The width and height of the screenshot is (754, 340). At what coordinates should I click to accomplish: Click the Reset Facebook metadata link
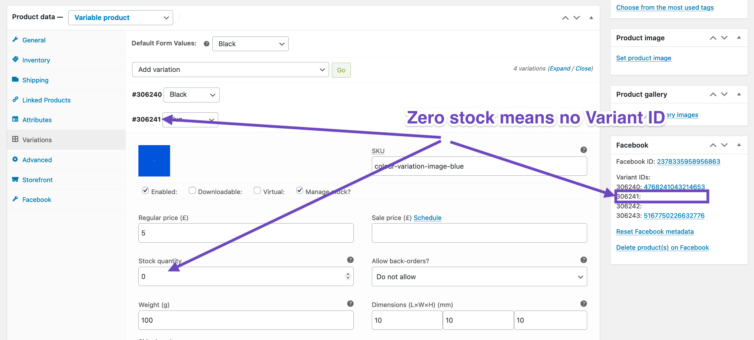[x=655, y=231]
